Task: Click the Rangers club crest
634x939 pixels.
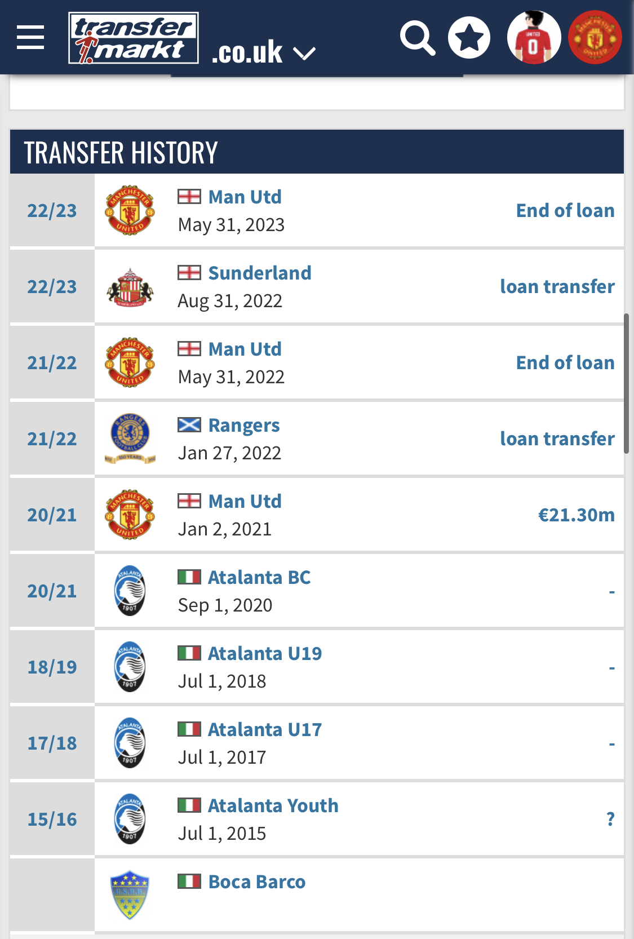Action: [130, 439]
